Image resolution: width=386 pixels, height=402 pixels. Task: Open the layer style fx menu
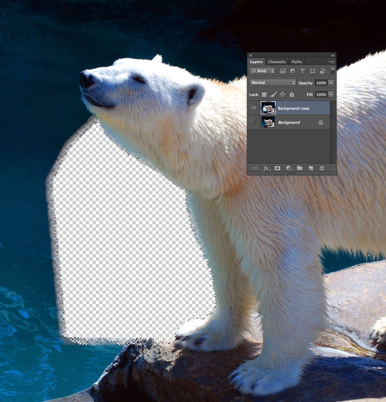point(267,168)
